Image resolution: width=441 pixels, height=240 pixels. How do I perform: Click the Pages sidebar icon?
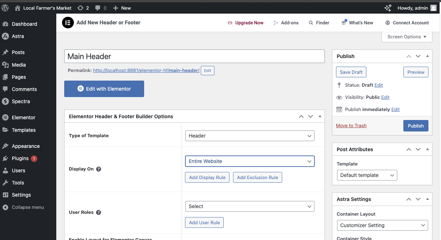coord(5,77)
